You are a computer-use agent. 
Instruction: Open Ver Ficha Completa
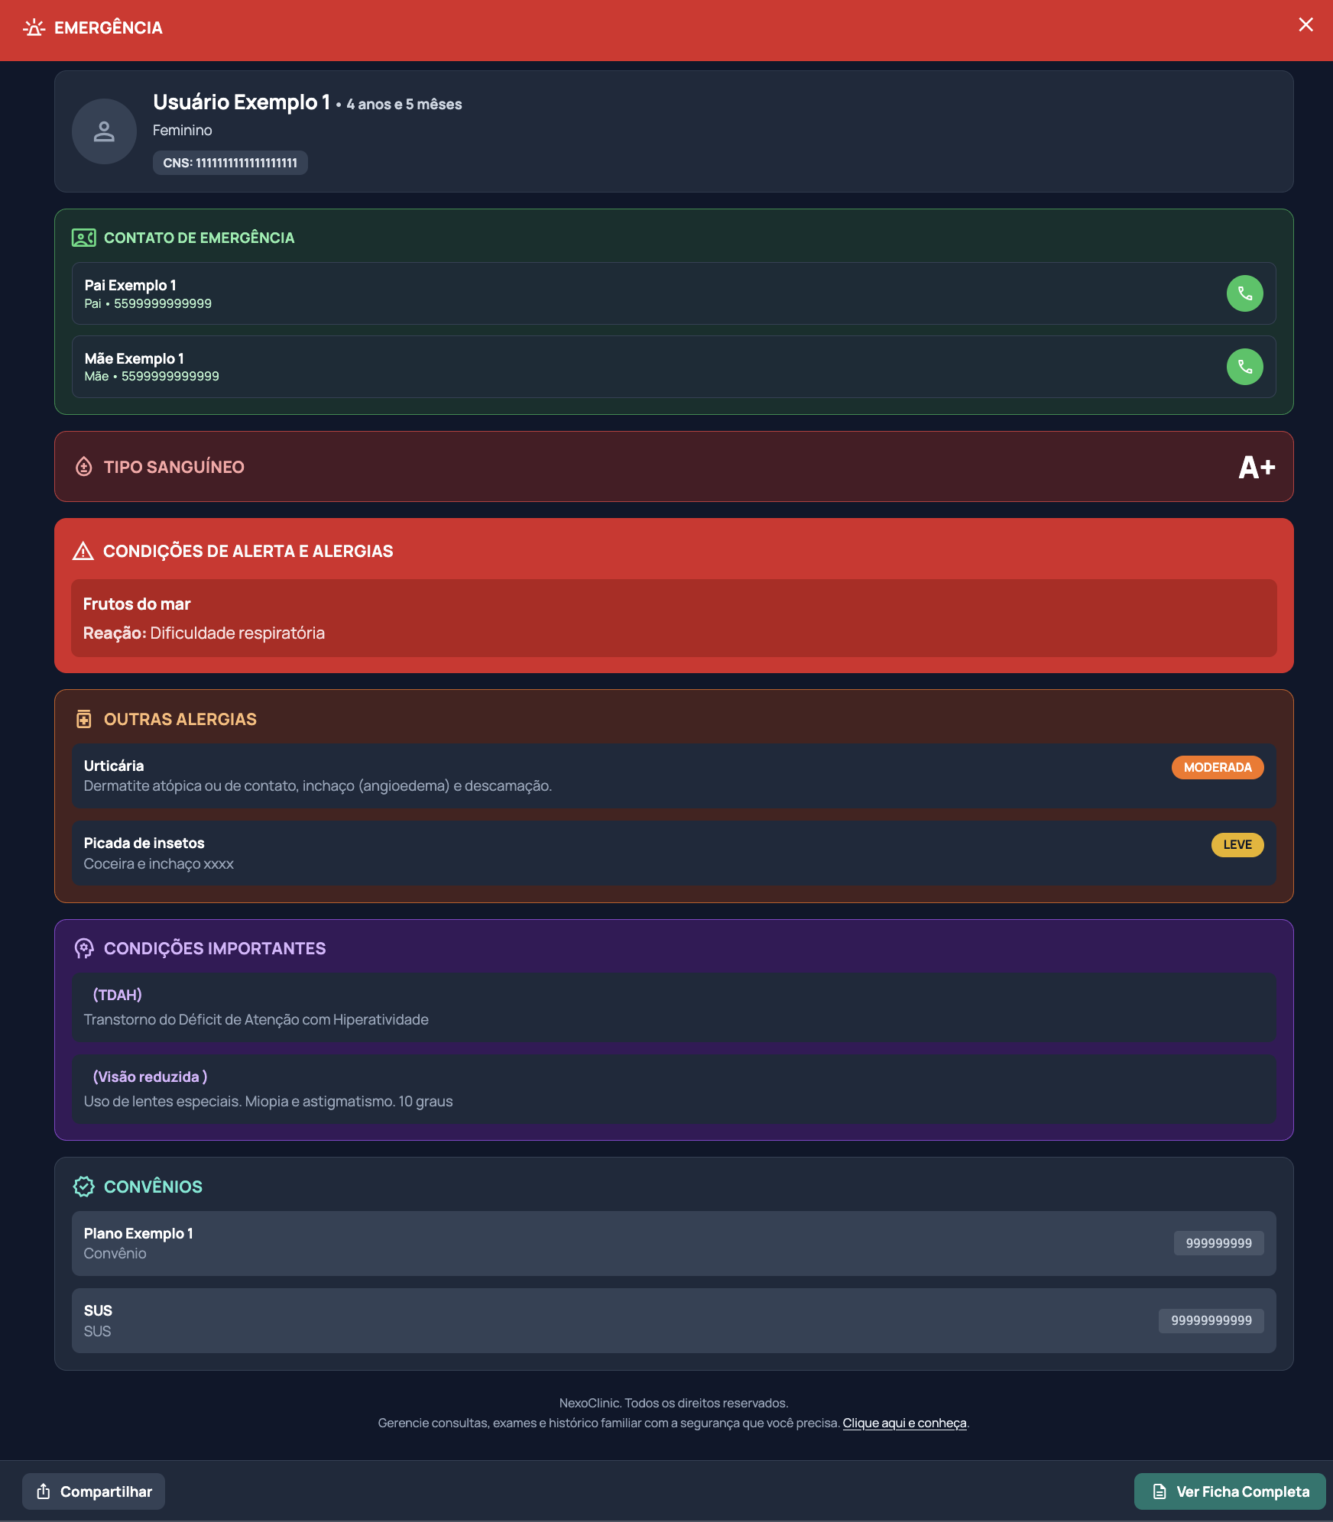pos(1229,1491)
